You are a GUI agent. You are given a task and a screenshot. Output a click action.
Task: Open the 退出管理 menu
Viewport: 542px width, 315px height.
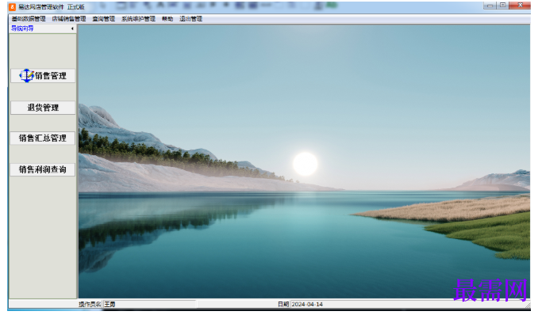[x=190, y=19]
